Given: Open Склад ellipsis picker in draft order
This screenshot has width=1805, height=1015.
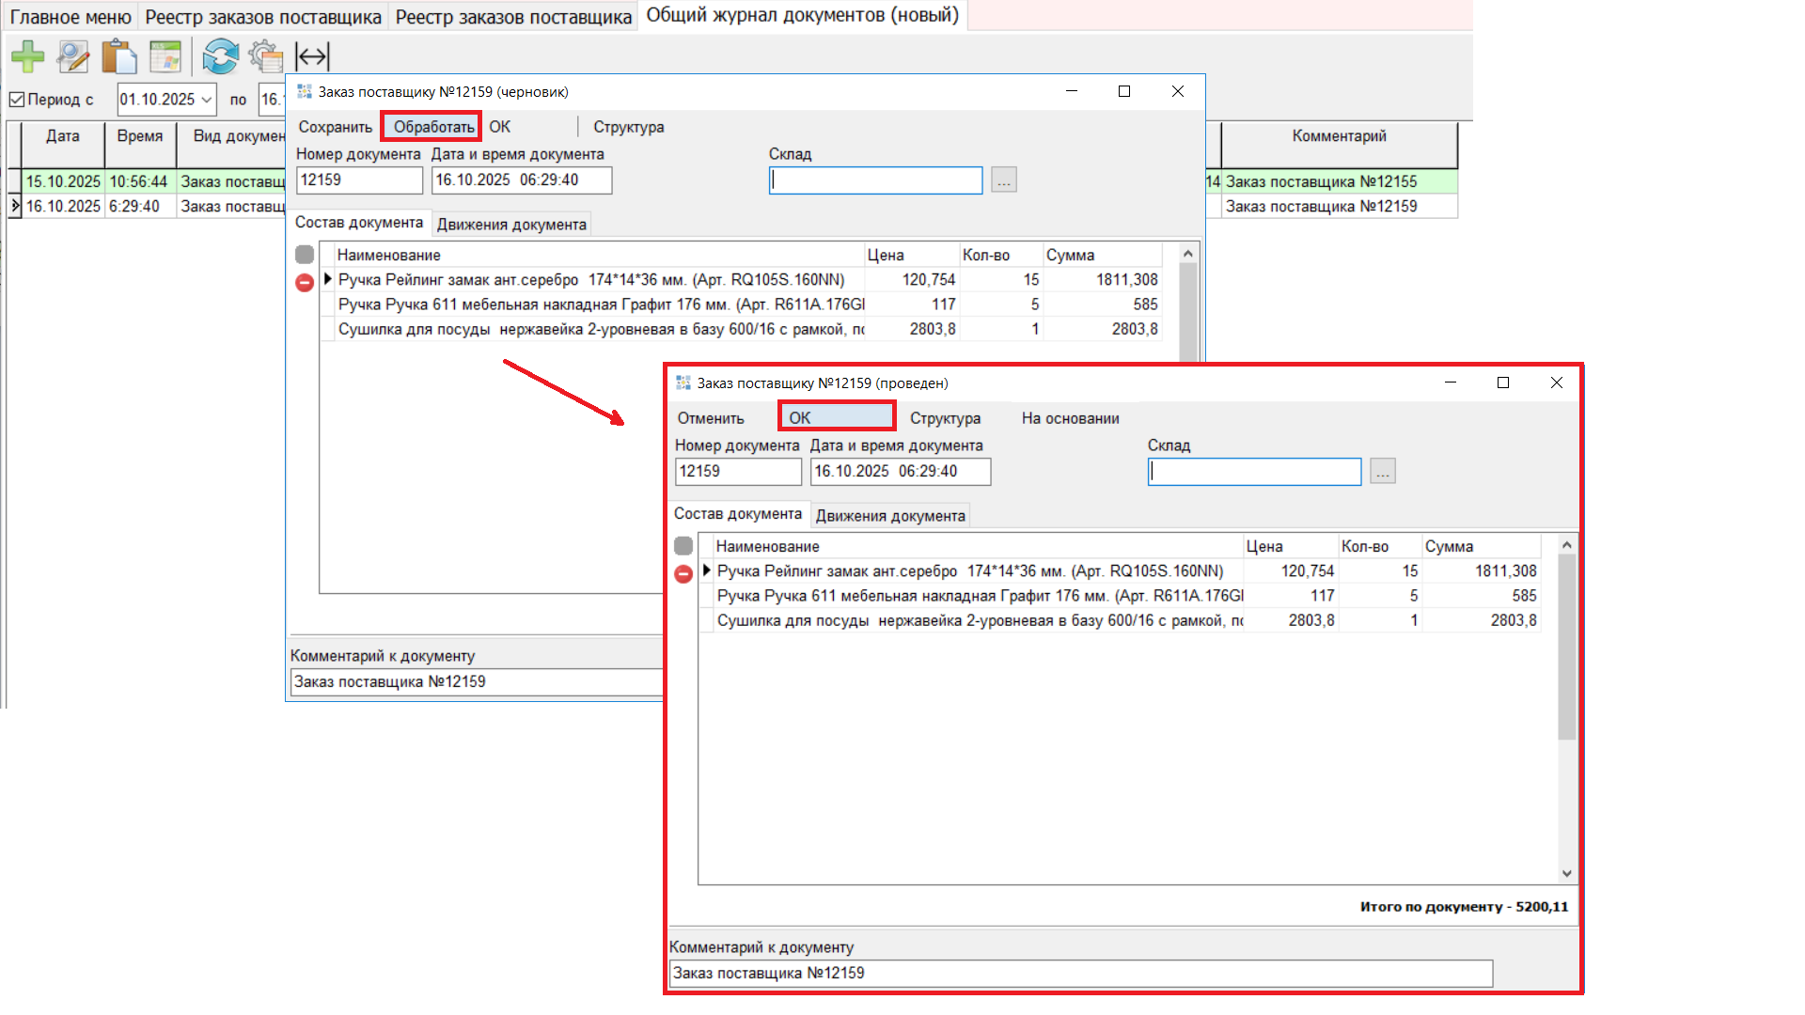Looking at the screenshot, I should pyautogui.click(x=1003, y=180).
